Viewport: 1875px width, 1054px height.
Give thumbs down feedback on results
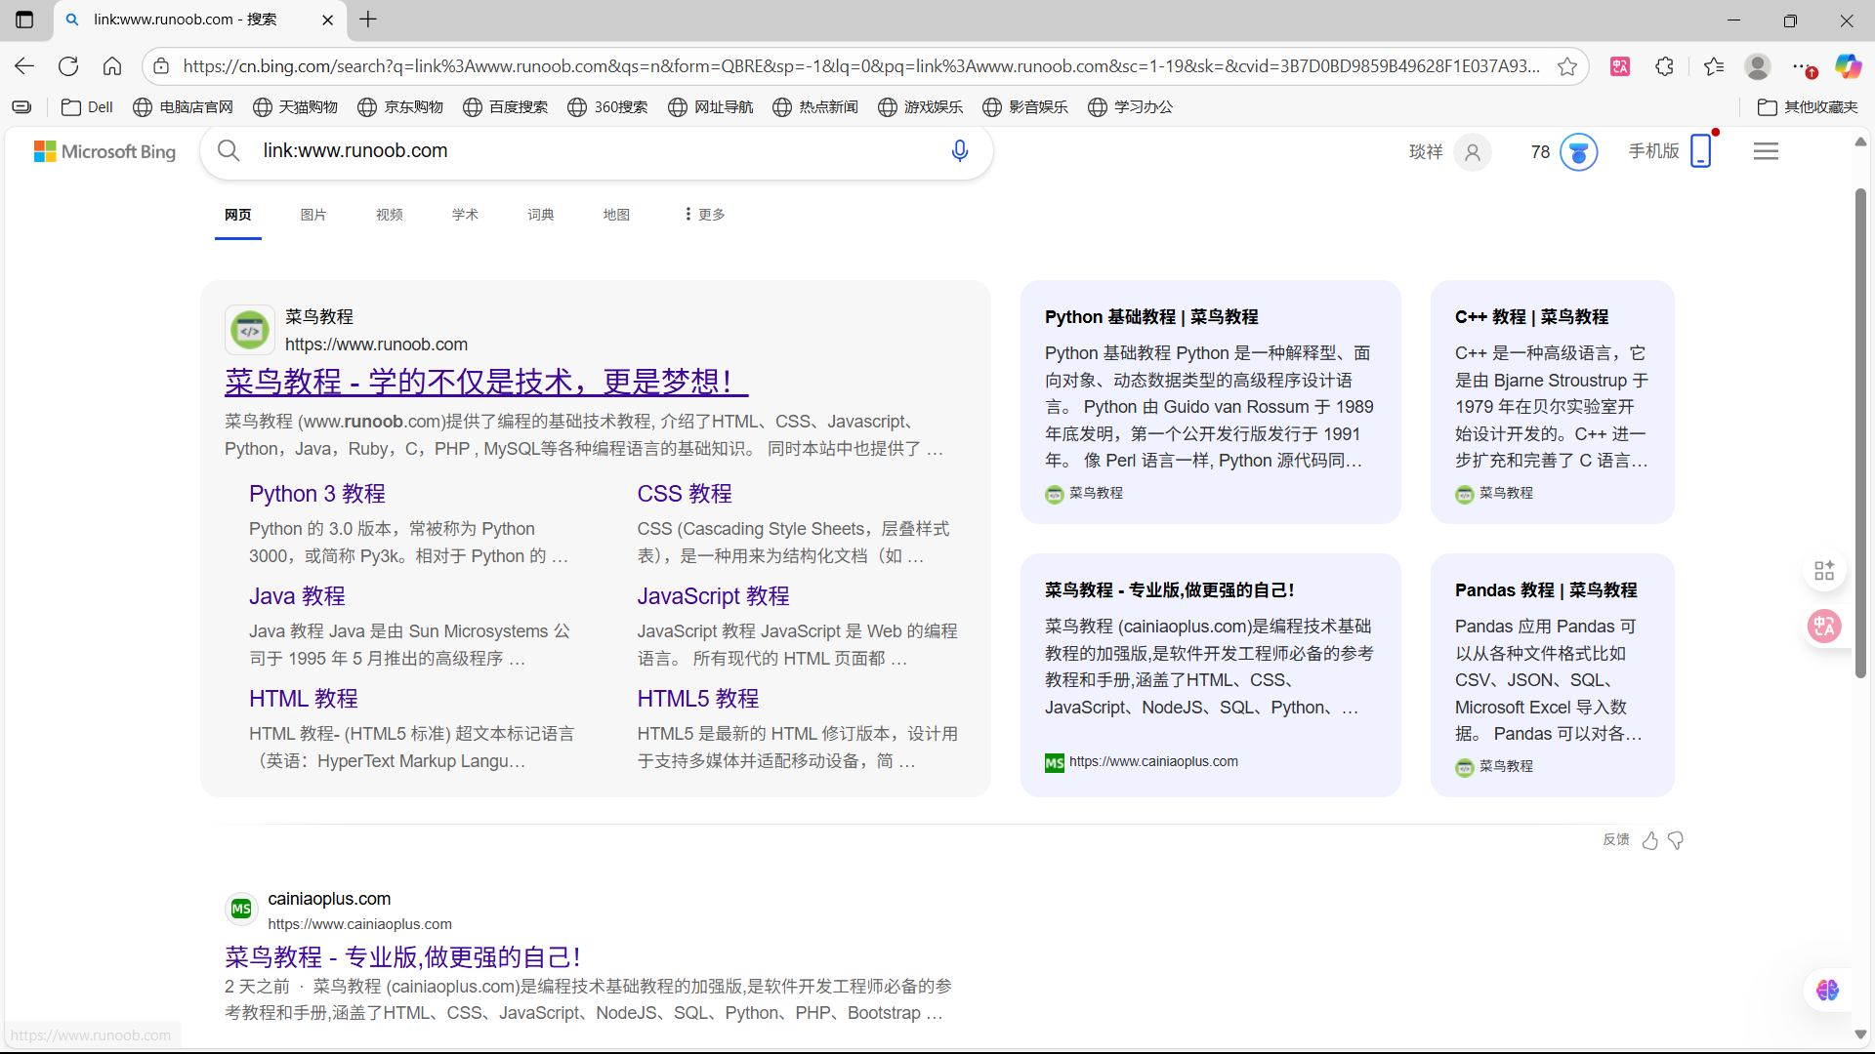pyautogui.click(x=1676, y=840)
